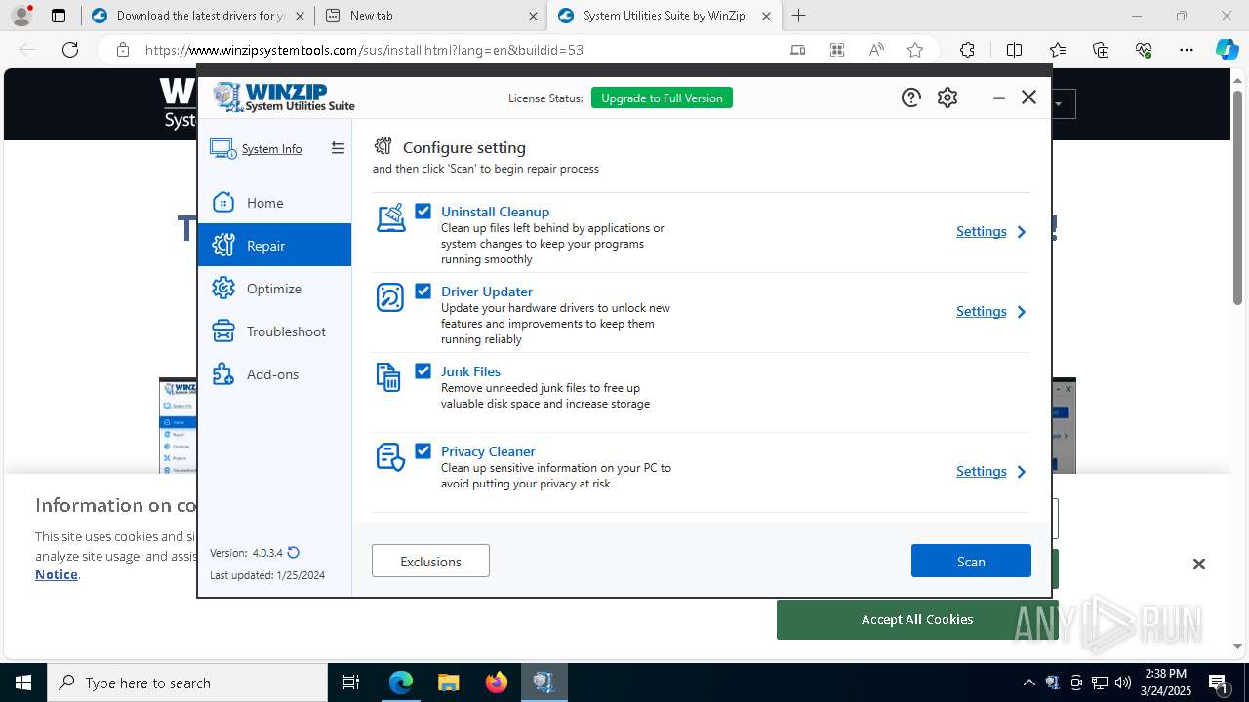
Task: Open the WinZip settings gear icon
Action: coord(947,97)
